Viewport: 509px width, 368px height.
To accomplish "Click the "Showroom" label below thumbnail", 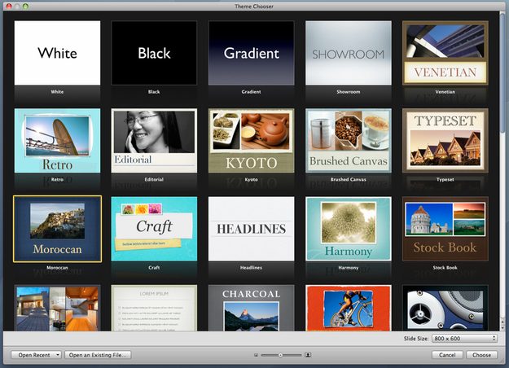I will point(349,92).
